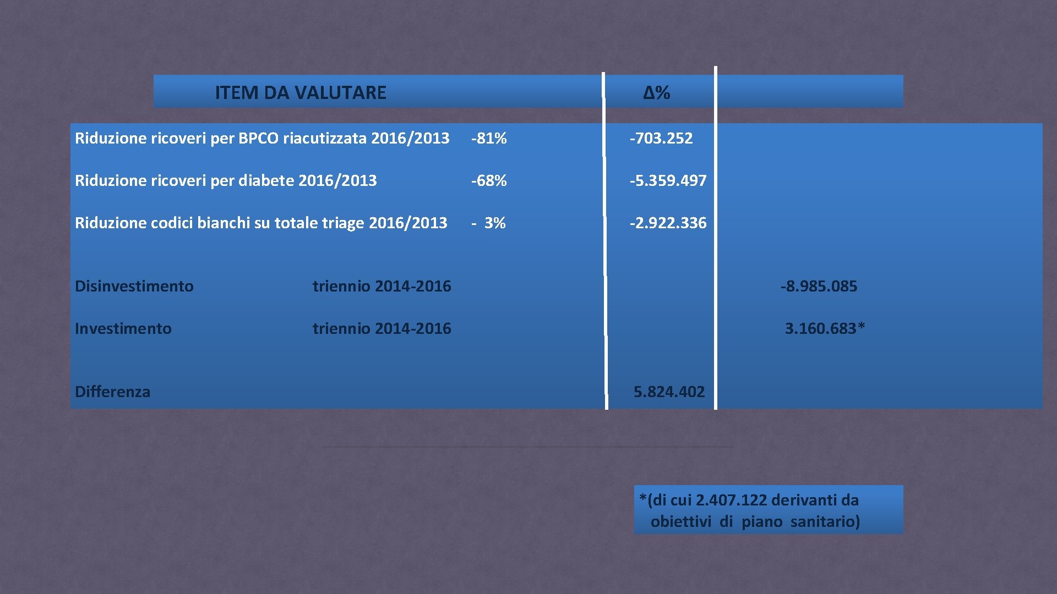
Task: Click the Disinvestimento label
Action: (134, 286)
